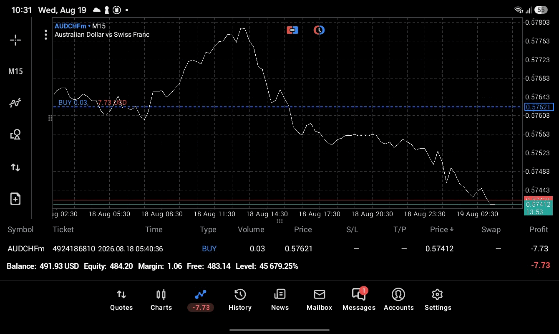Switch to the Quotes tab
The height and width of the screenshot is (334, 559).
pos(121,300)
